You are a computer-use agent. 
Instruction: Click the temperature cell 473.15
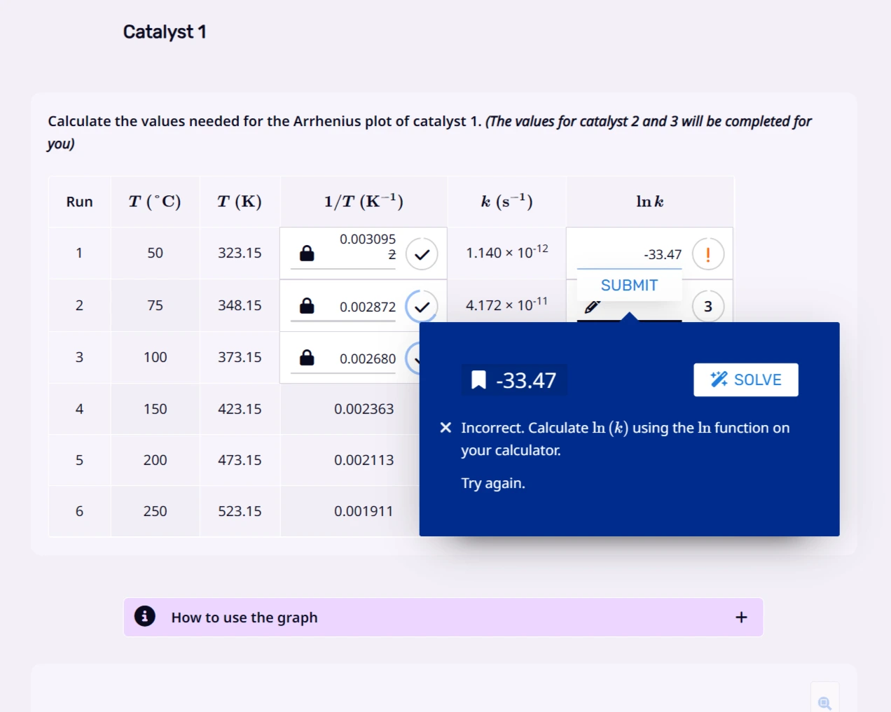pos(240,460)
